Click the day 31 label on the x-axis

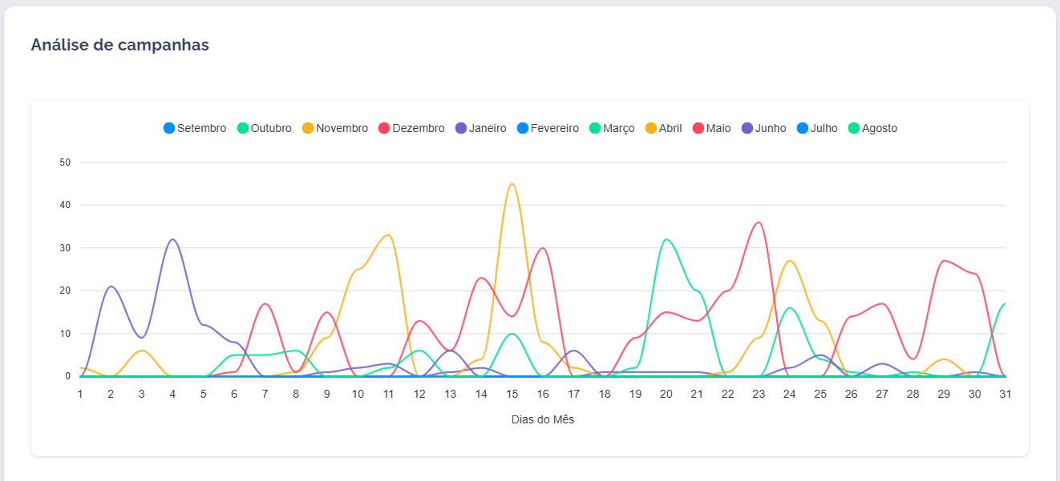1005,394
